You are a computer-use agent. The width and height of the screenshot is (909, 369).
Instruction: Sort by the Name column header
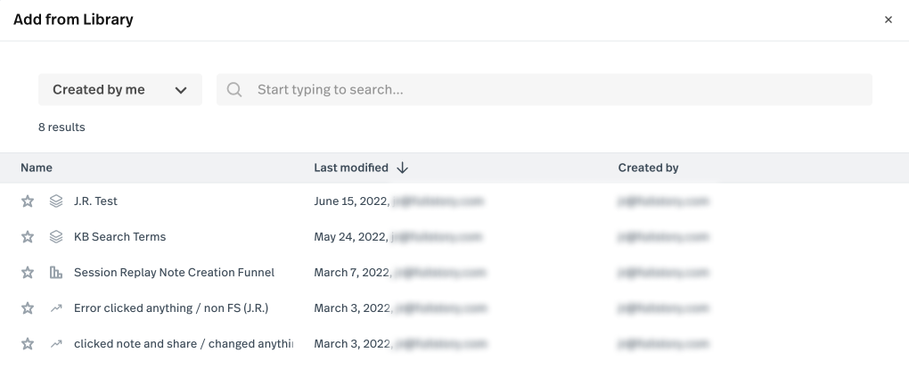pos(37,168)
